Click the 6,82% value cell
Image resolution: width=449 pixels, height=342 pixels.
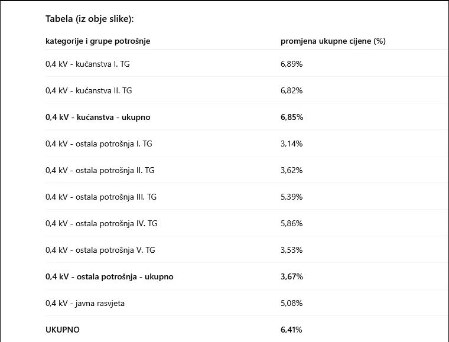pos(291,90)
